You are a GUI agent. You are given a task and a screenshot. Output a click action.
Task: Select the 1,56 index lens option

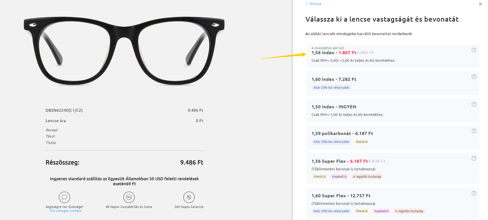(x=393, y=56)
